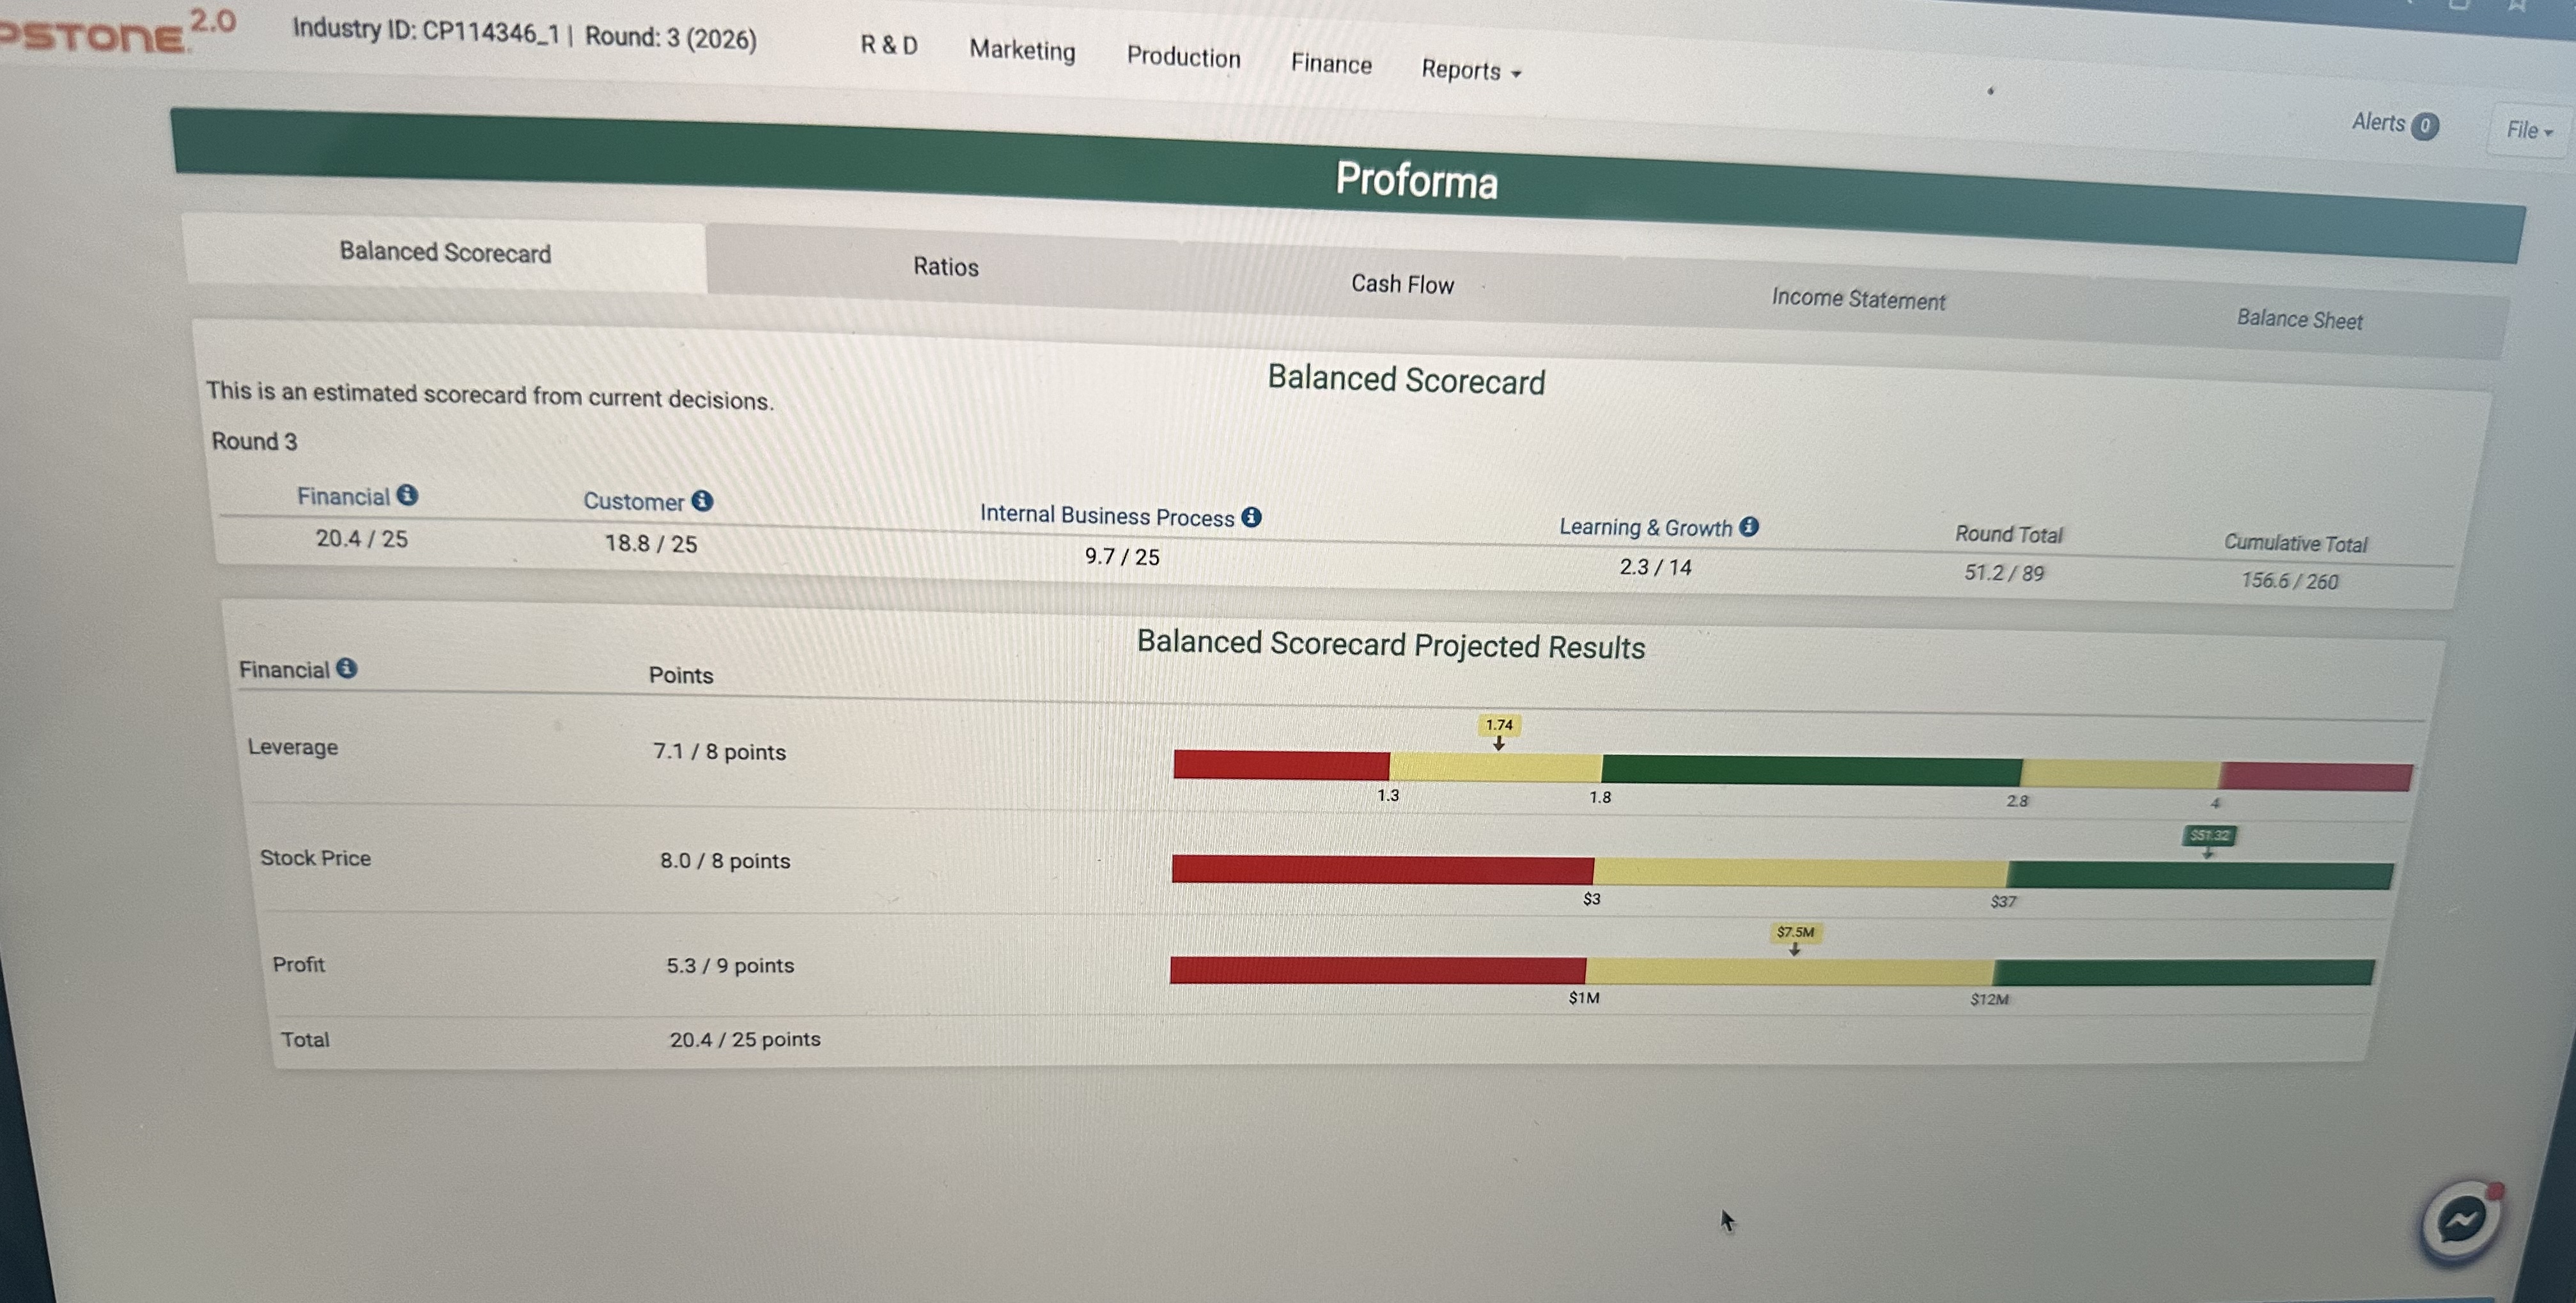Click the 1.74 leverage marker
Viewport: 2576px width, 1303px height.
click(x=1498, y=726)
